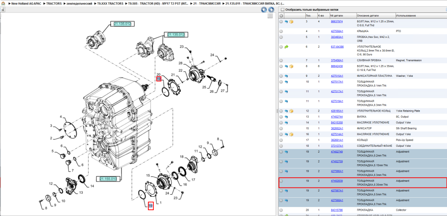The height and width of the screenshot is (216, 447).
Task: Add КОЛЬЦО 362601A1 with plus icon
Action: point(281,140)
